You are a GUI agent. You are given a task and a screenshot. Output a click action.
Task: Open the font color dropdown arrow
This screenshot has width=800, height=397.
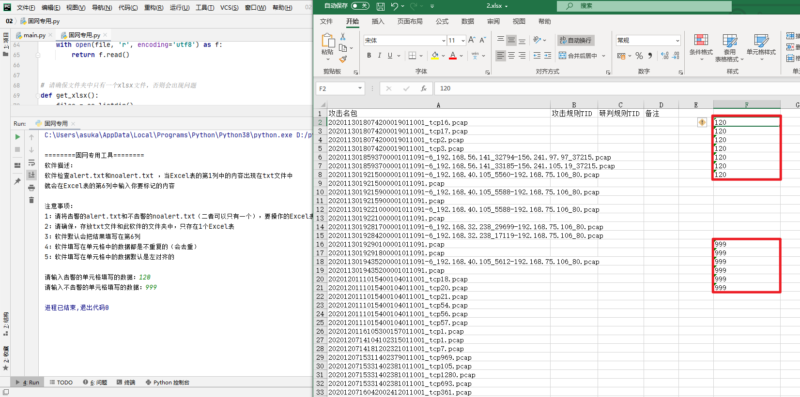pos(461,56)
